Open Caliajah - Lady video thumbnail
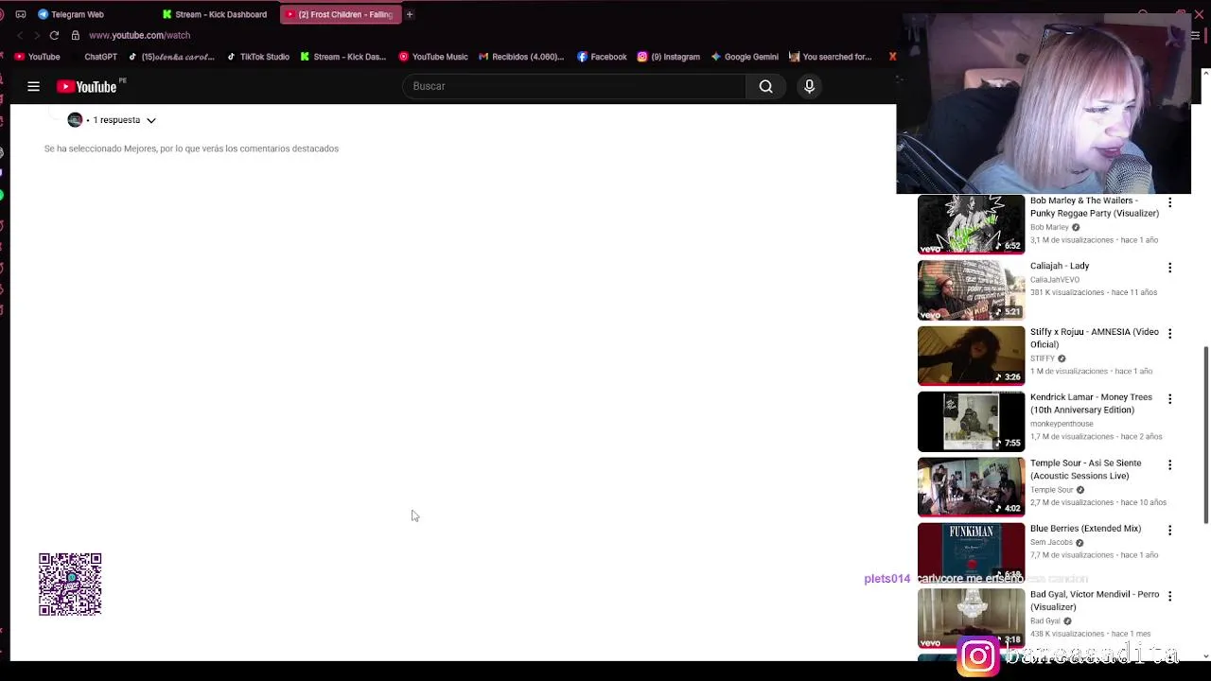This screenshot has height=681, width=1211. coord(971,290)
